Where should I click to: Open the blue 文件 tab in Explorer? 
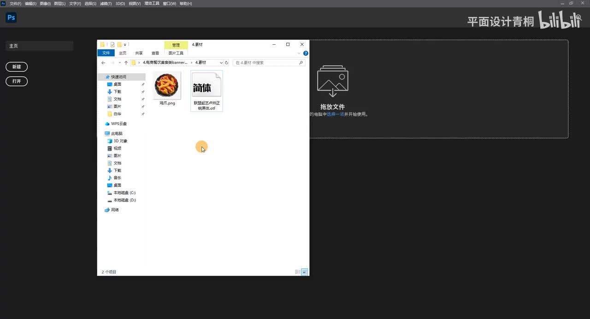coord(106,53)
